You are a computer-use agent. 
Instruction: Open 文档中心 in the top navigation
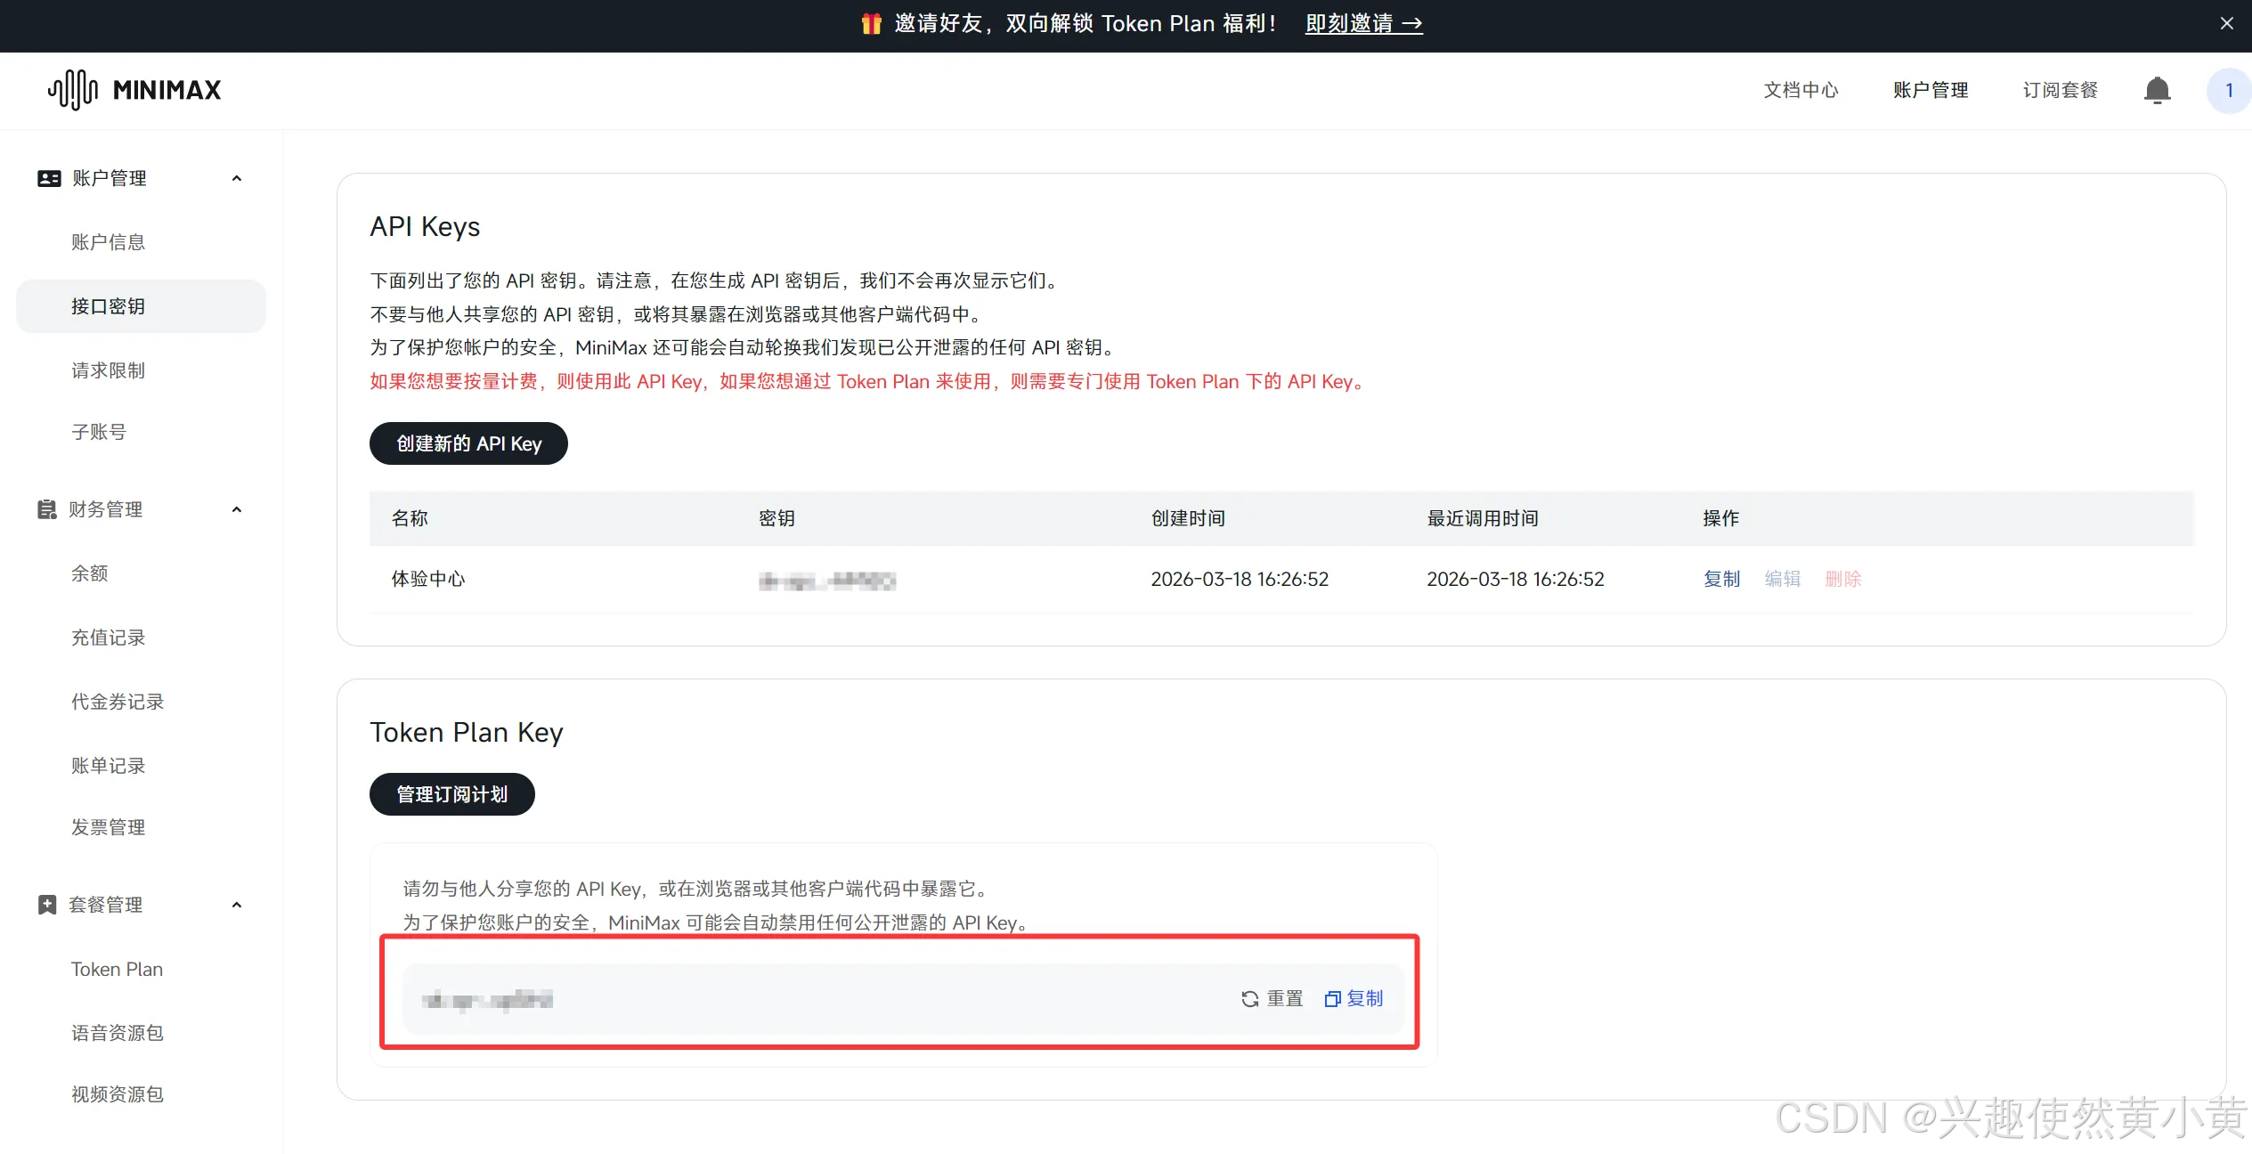pyautogui.click(x=1801, y=90)
